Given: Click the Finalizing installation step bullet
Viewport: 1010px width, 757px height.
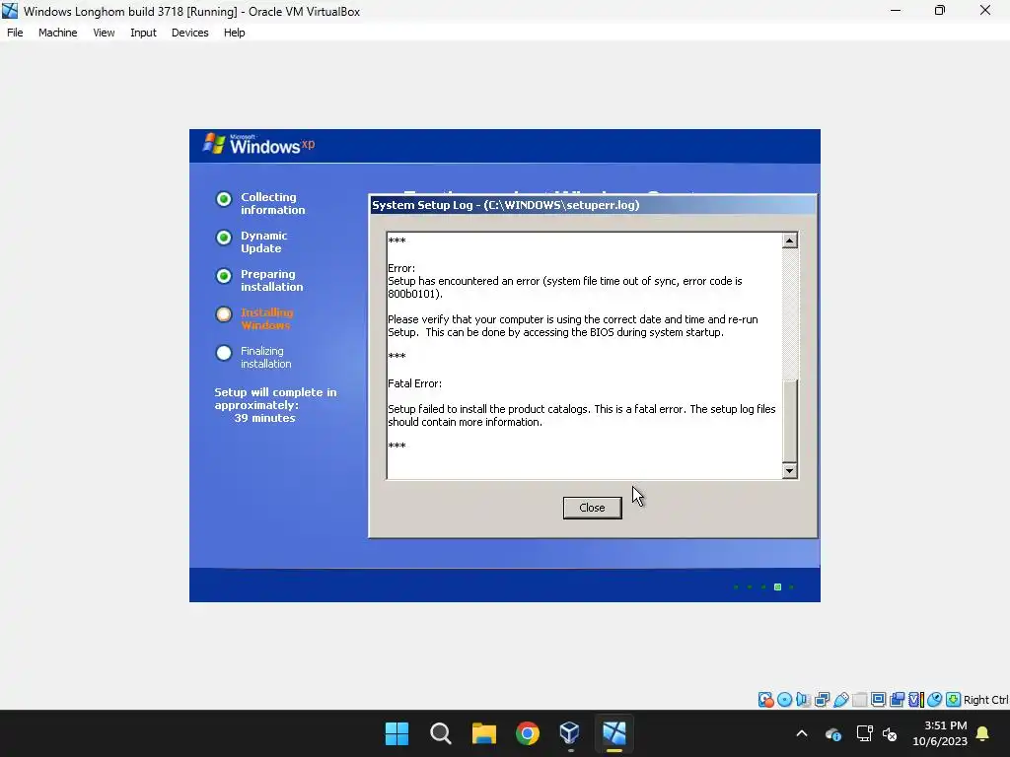Looking at the screenshot, I should pos(224,354).
